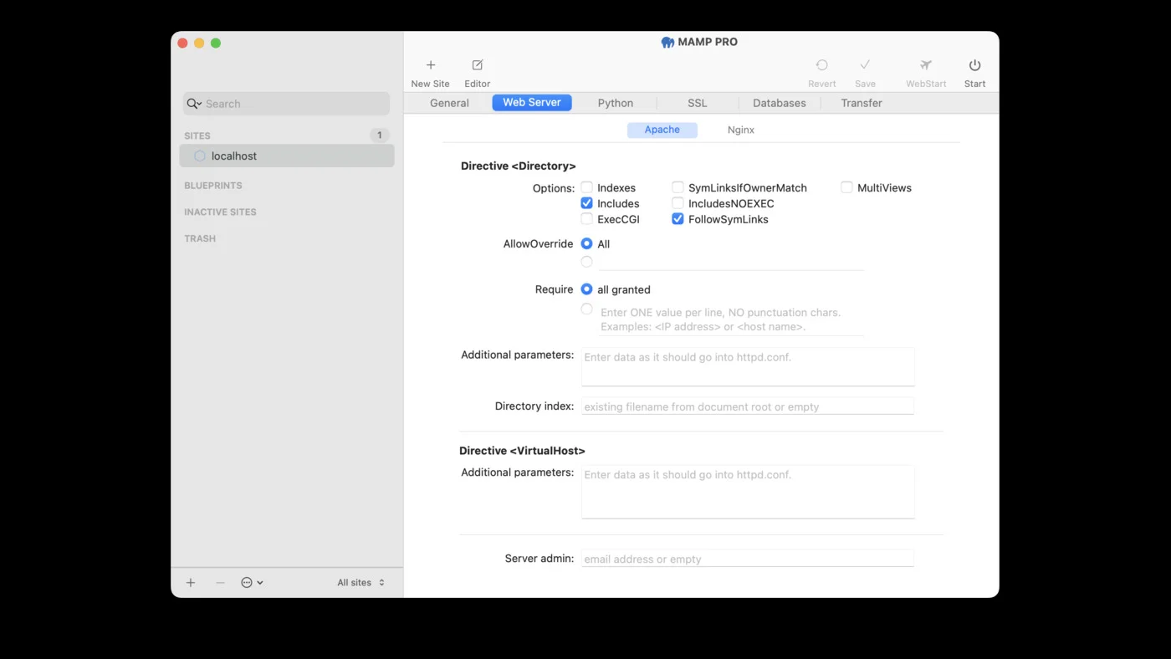Click the Directory Additional parameters field

[748, 367]
